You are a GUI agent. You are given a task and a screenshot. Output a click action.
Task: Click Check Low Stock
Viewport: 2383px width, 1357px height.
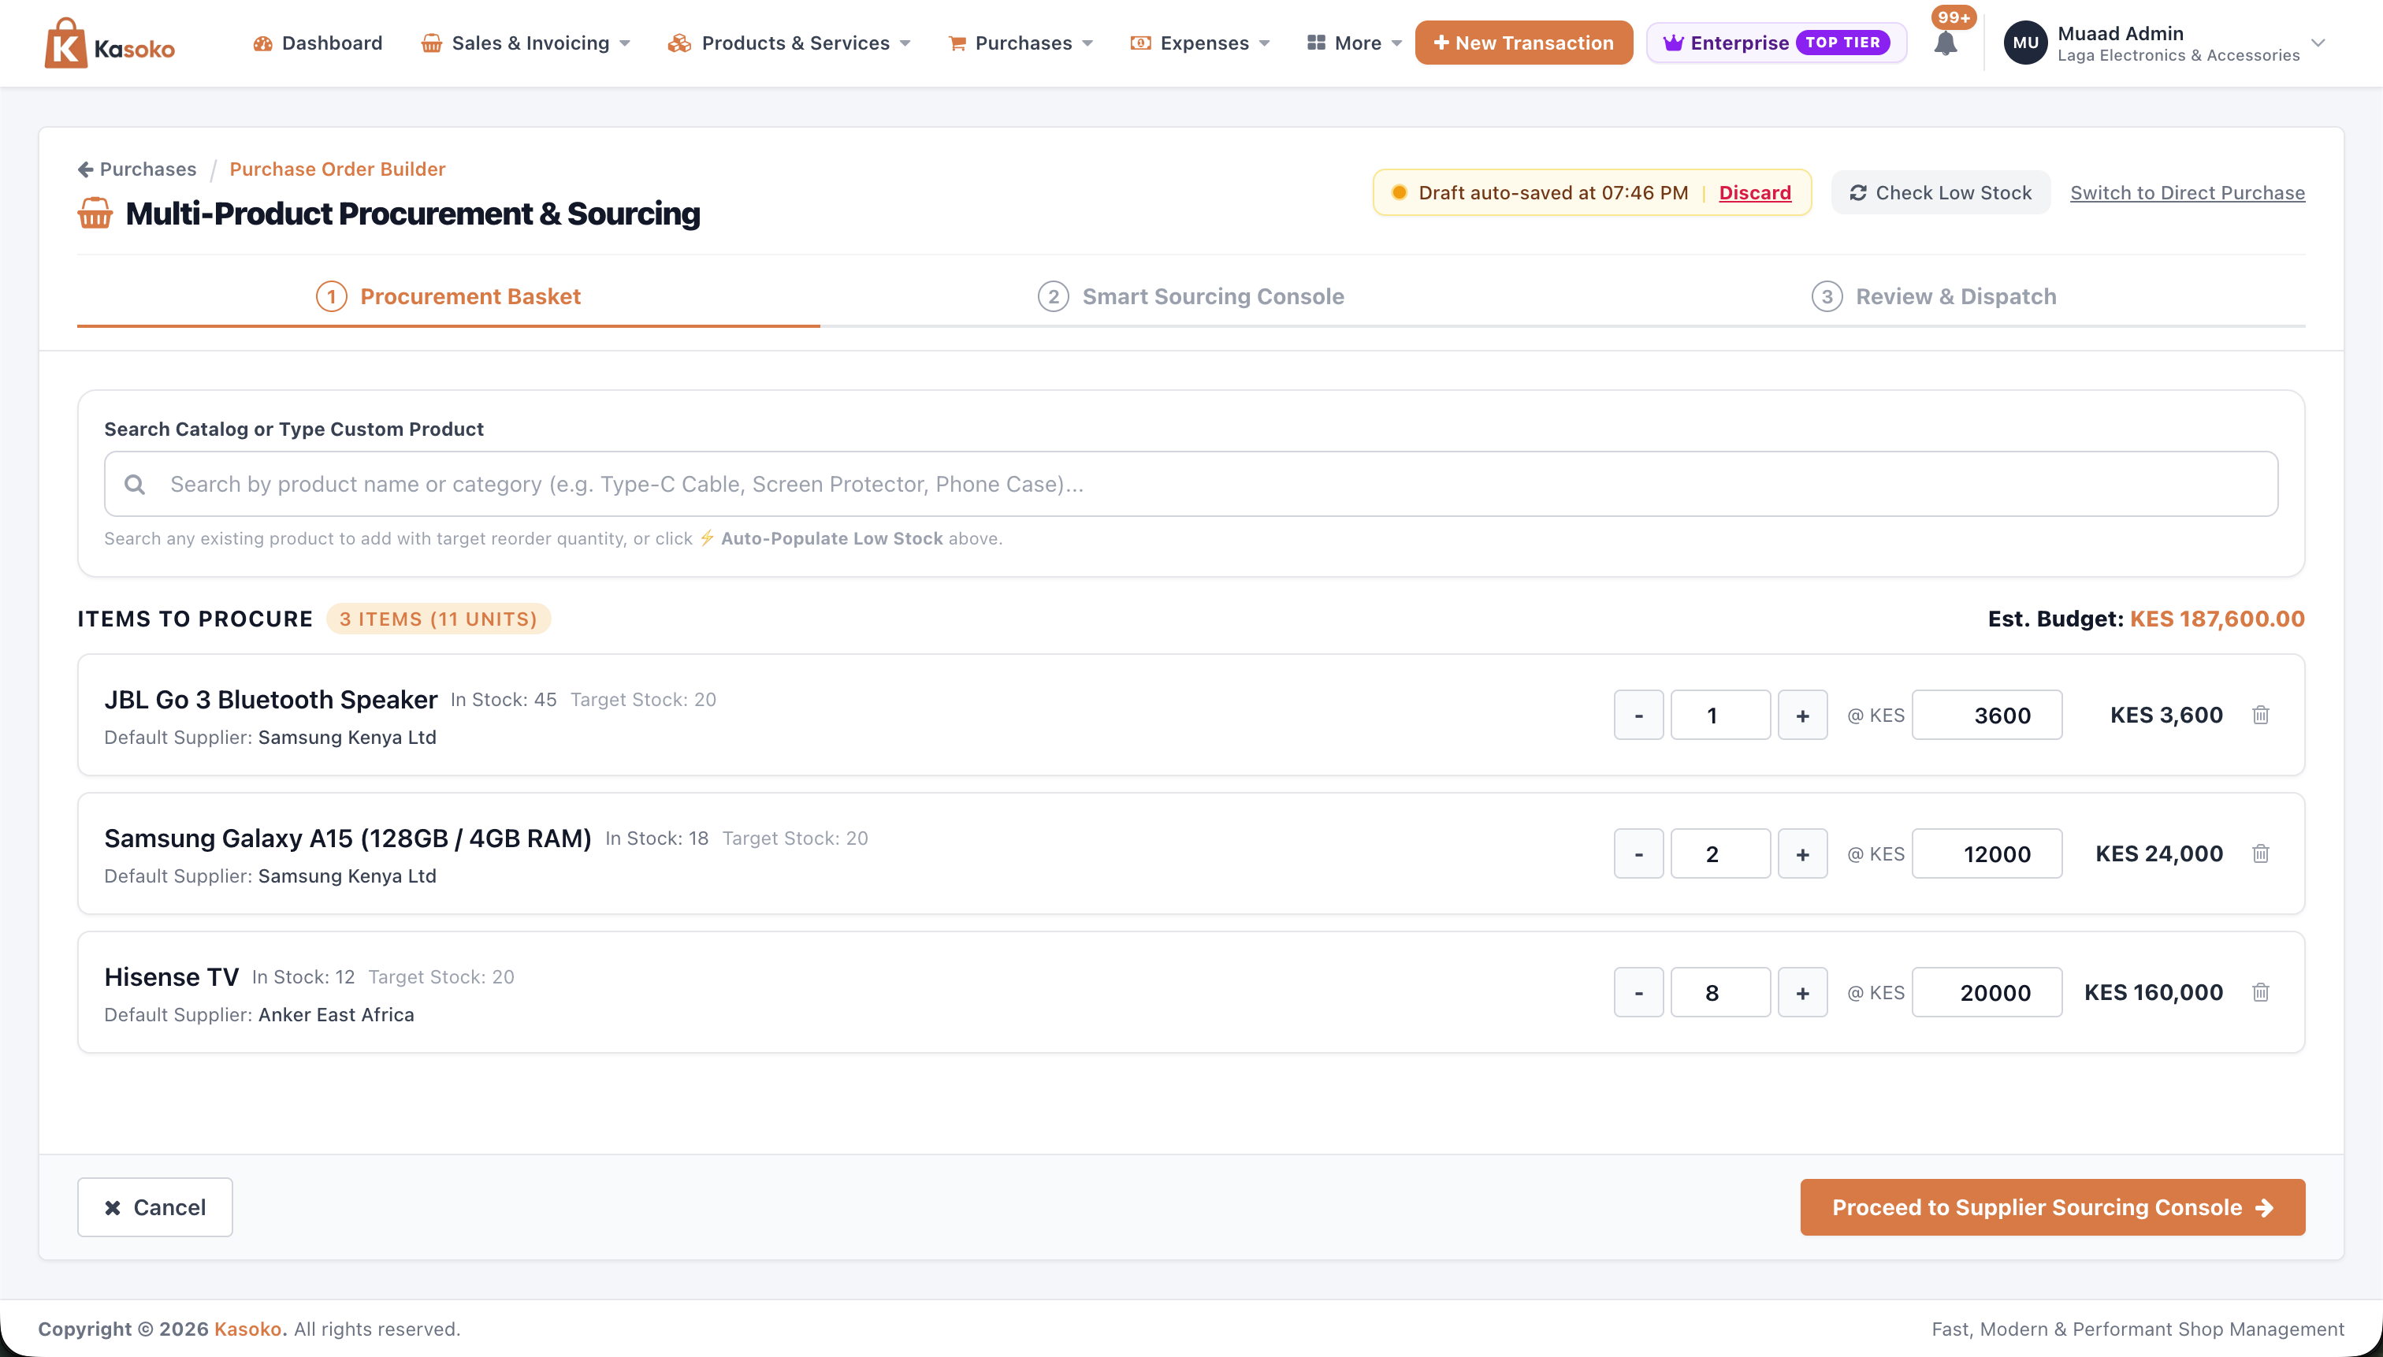[1940, 193]
